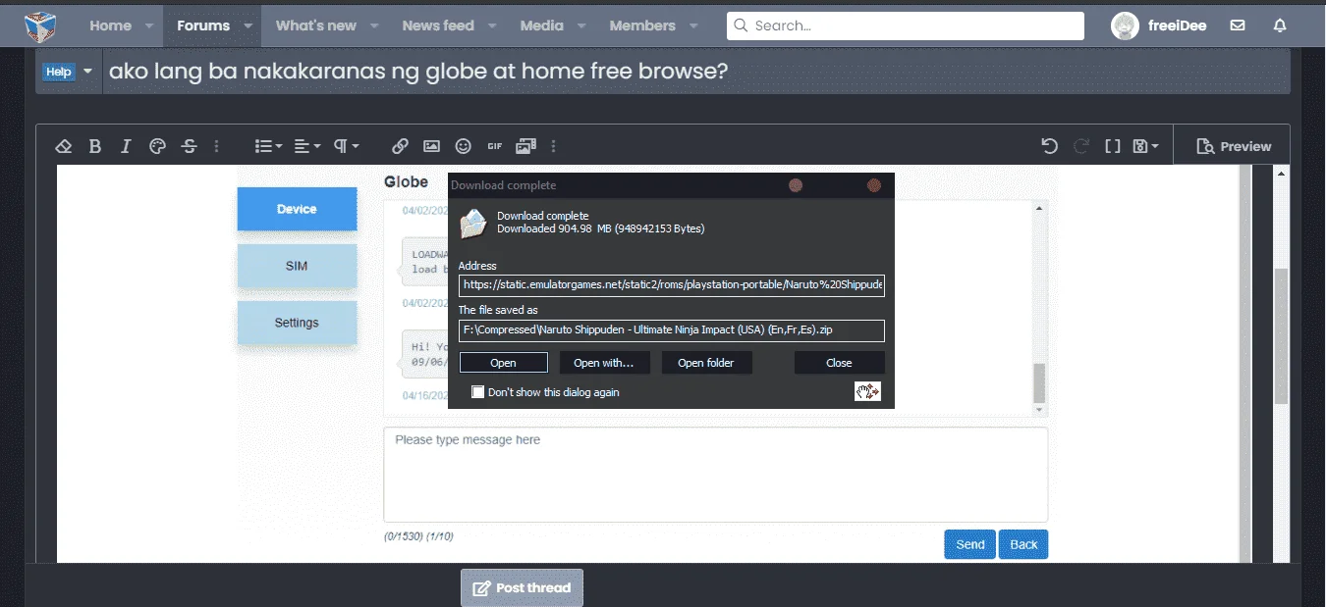Click the insert link icon
The width and height of the screenshot is (1326, 607).
tap(400, 146)
